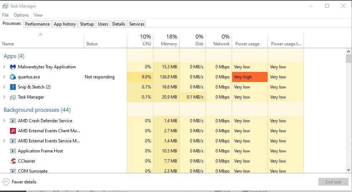Switch to the Performance tab

pyautogui.click(x=37, y=24)
